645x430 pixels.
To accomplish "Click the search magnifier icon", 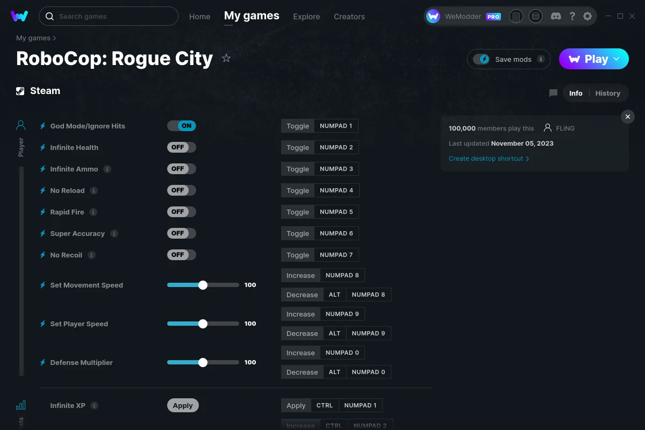I will 49,16.
